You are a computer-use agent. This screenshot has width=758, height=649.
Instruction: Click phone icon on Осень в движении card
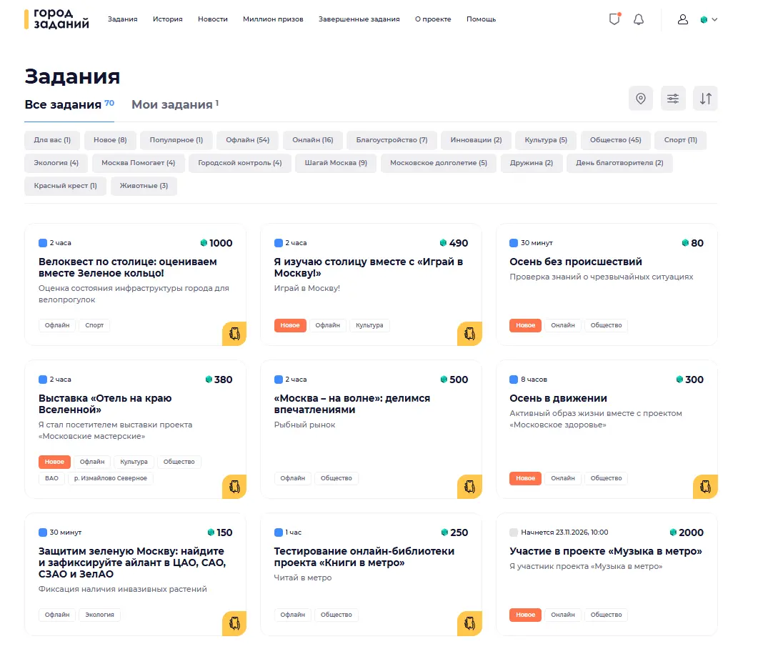point(705,487)
